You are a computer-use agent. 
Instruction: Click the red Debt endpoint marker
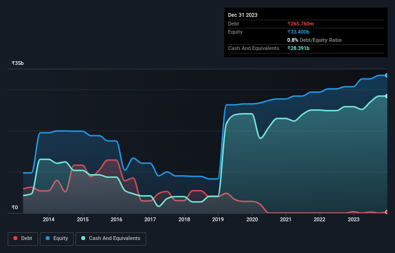(x=387, y=212)
